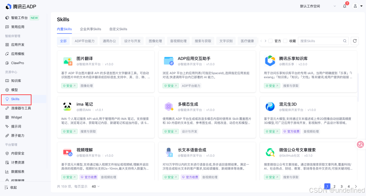
Task: Filter by 文字识别 category
Action: 226,41
